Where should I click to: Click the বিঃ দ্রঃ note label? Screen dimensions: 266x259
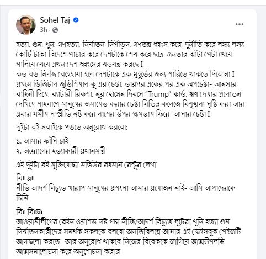pos(25,178)
